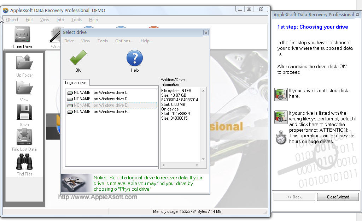Image resolution: width=362 pixels, height=221 pixels.
Task: Select NONAME on Windows drive C:
Action: [x=111, y=92]
